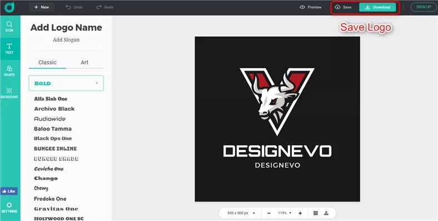Open the Icon search panel

pos(9,27)
